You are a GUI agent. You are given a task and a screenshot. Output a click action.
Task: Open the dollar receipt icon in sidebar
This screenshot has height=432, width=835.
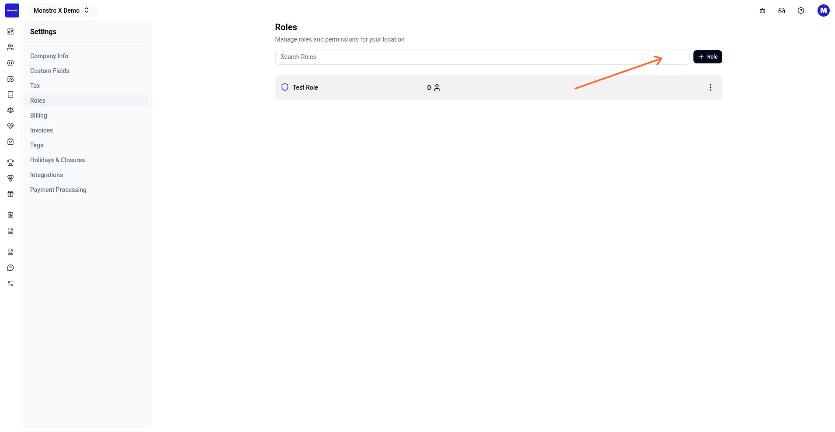pos(10,215)
